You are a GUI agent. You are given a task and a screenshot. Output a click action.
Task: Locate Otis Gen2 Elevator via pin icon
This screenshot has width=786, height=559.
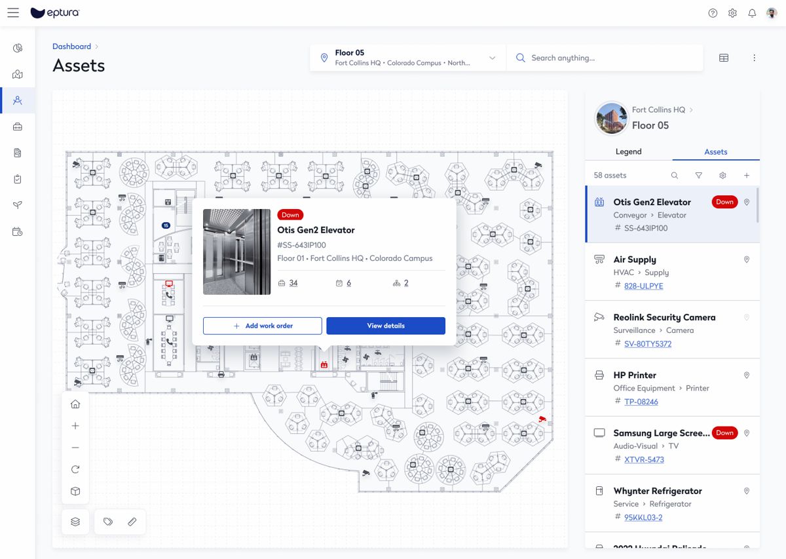point(746,202)
